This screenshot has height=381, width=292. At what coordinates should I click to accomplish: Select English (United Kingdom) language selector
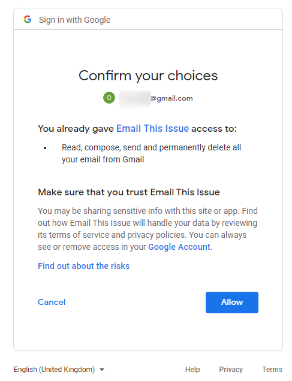59,370
